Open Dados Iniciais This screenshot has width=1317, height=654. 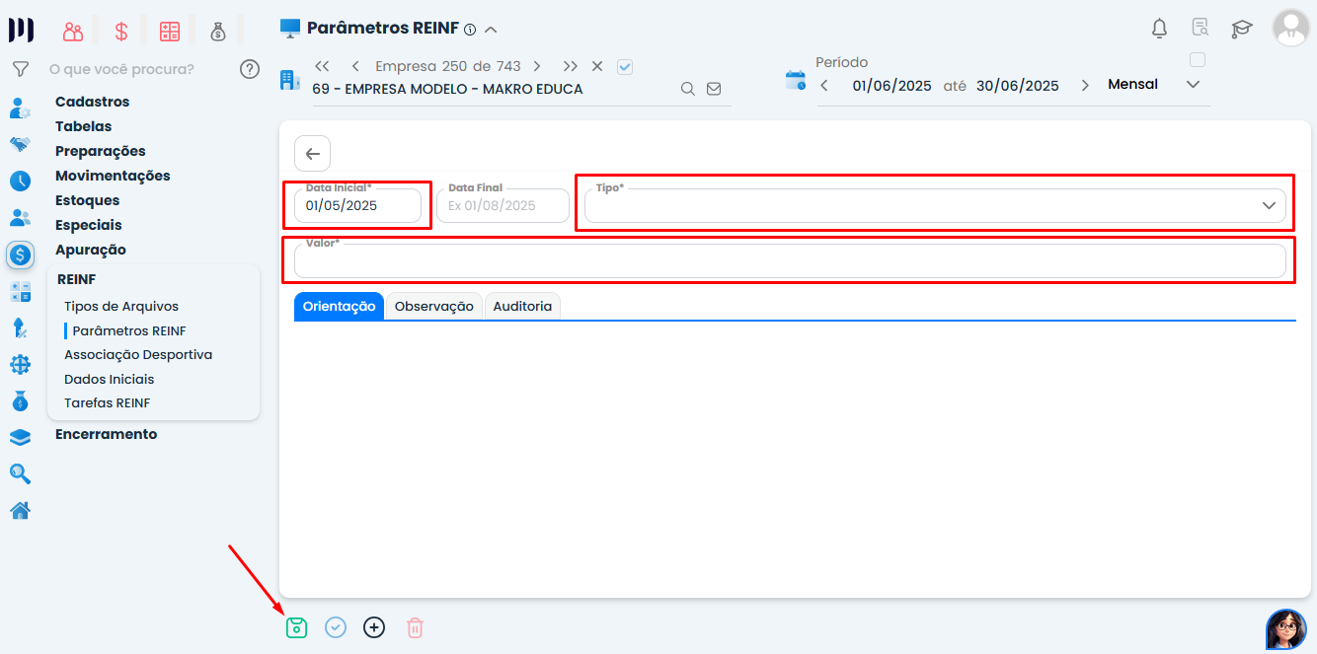tap(110, 380)
